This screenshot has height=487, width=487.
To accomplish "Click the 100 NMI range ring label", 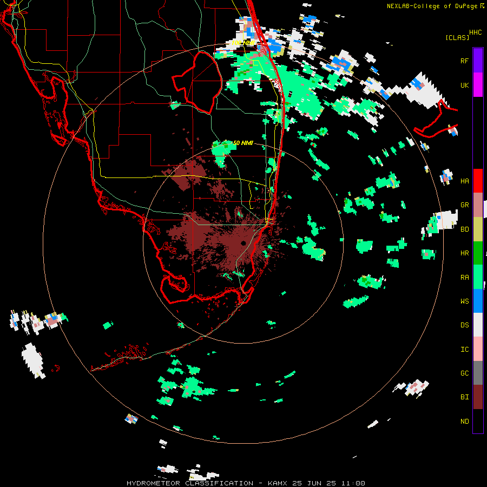I will [x=243, y=43].
